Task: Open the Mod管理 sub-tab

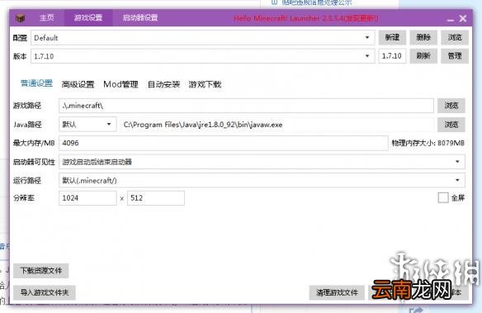Action: (x=120, y=84)
